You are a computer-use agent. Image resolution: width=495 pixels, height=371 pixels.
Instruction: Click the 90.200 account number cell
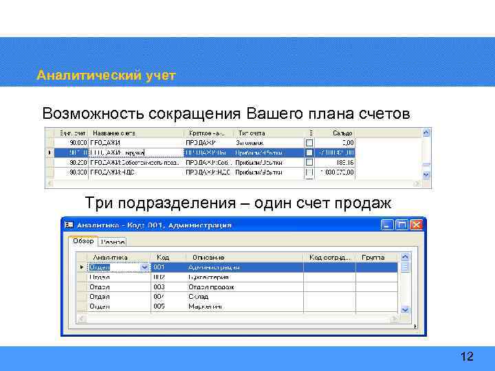71,162
